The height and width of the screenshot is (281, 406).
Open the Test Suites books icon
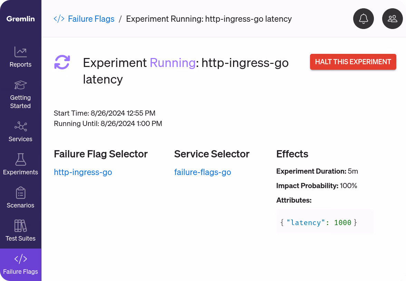pyautogui.click(x=20, y=226)
